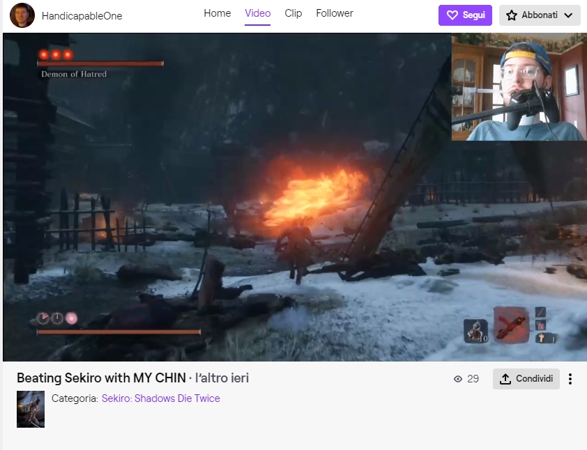The width and height of the screenshot is (587, 450).
Task: Open the HandicapableOne channel name link
Action: pos(82,16)
